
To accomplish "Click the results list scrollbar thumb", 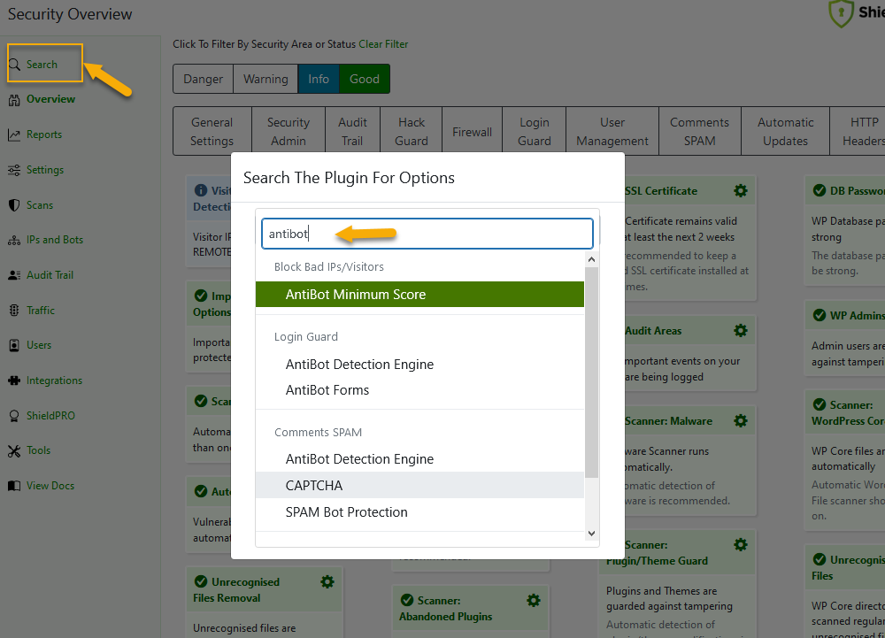I will click(591, 373).
